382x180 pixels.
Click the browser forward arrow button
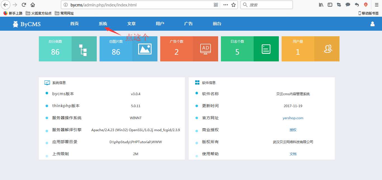tap(15, 5)
